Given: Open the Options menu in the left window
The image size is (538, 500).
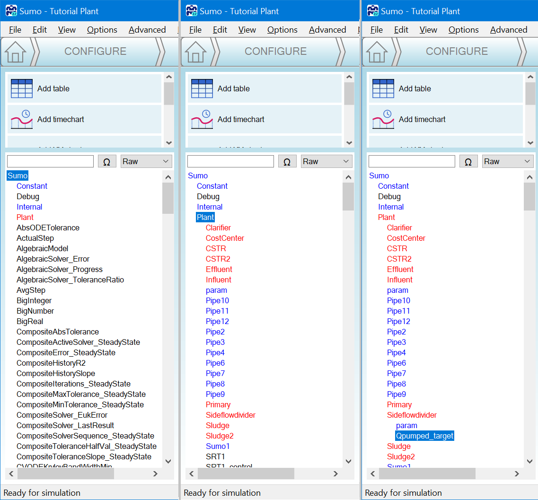Looking at the screenshot, I should point(102,30).
